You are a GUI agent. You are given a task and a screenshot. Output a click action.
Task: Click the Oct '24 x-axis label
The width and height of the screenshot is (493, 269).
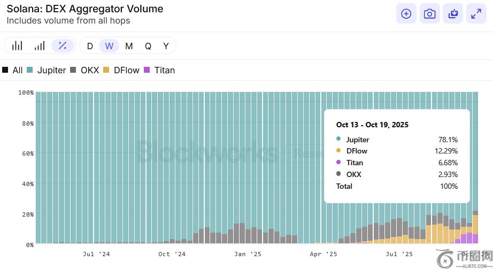(172, 254)
